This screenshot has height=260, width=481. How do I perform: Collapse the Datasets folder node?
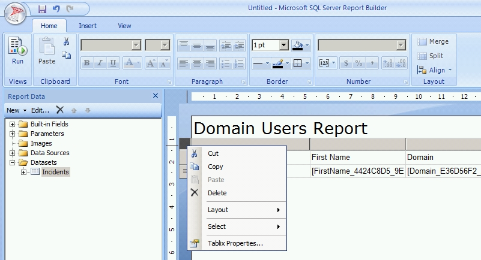click(12, 162)
